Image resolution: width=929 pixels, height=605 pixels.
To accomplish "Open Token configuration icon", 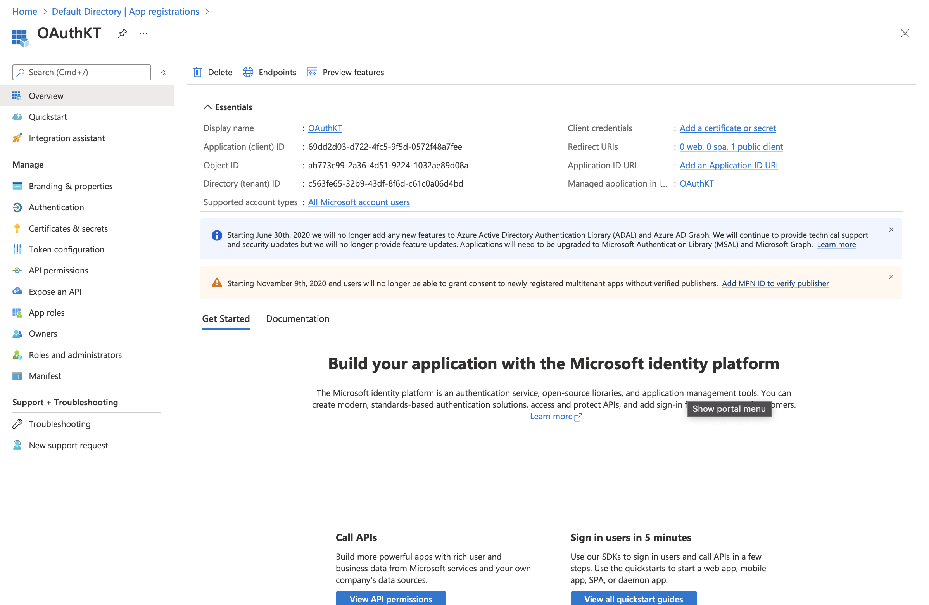I will coord(17,249).
